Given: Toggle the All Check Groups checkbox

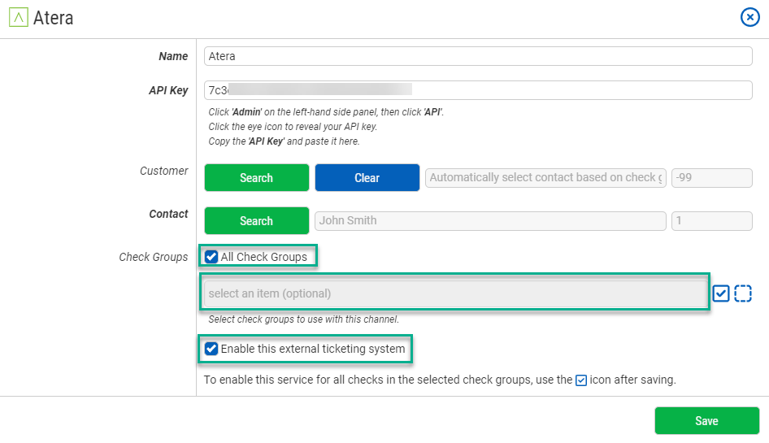Looking at the screenshot, I should tap(211, 257).
